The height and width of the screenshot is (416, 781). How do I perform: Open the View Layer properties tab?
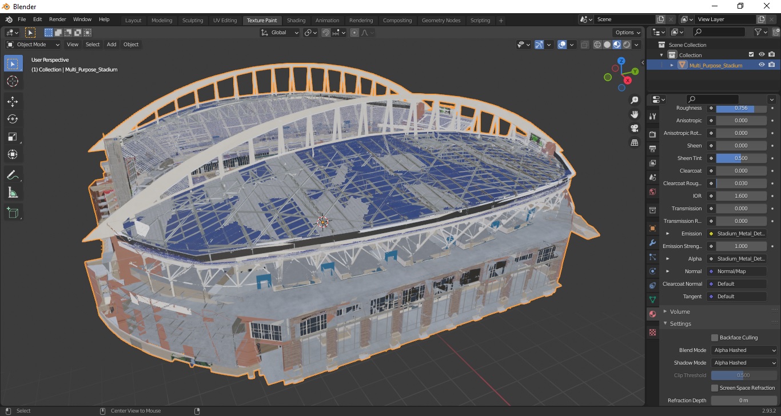pos(652,163)
